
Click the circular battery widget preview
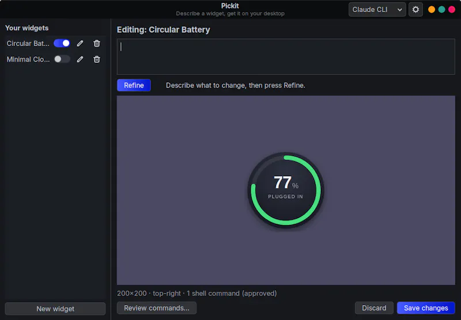(x=286, y=190)
